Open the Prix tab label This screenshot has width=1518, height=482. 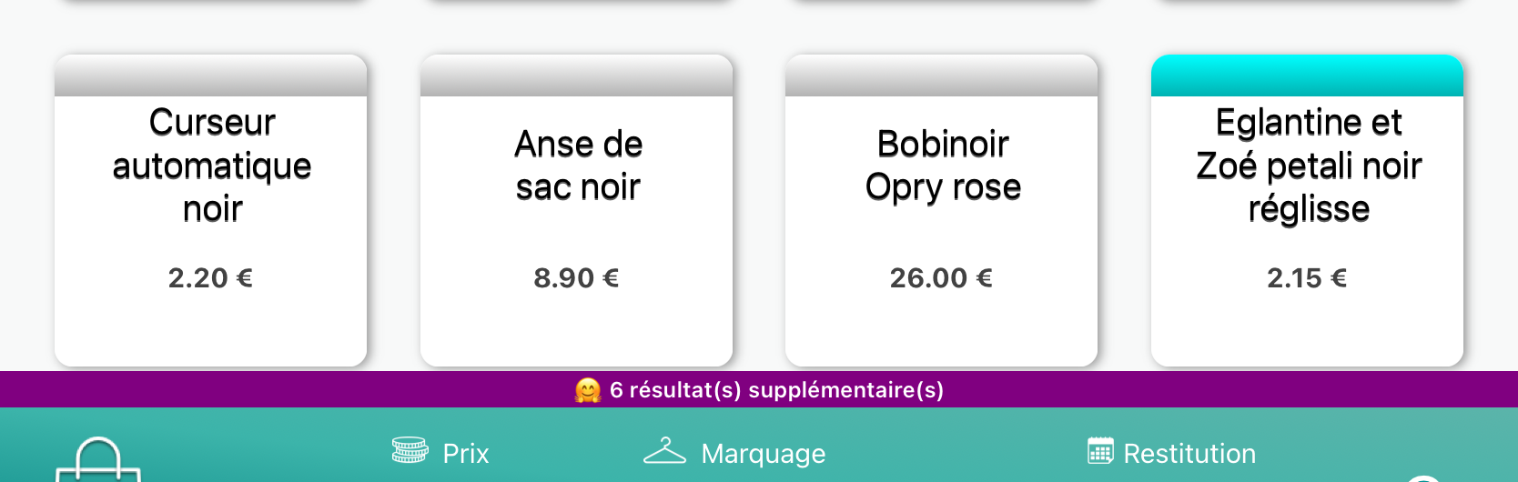pos(466,453)
